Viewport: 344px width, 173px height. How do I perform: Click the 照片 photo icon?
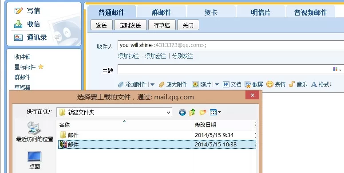point(195,84)
